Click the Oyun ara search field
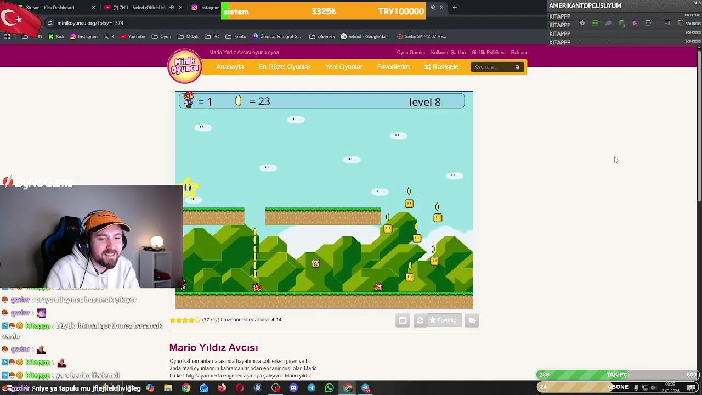Image resolution: width=702 pixels, height=395 pixels. click(492, 67)
